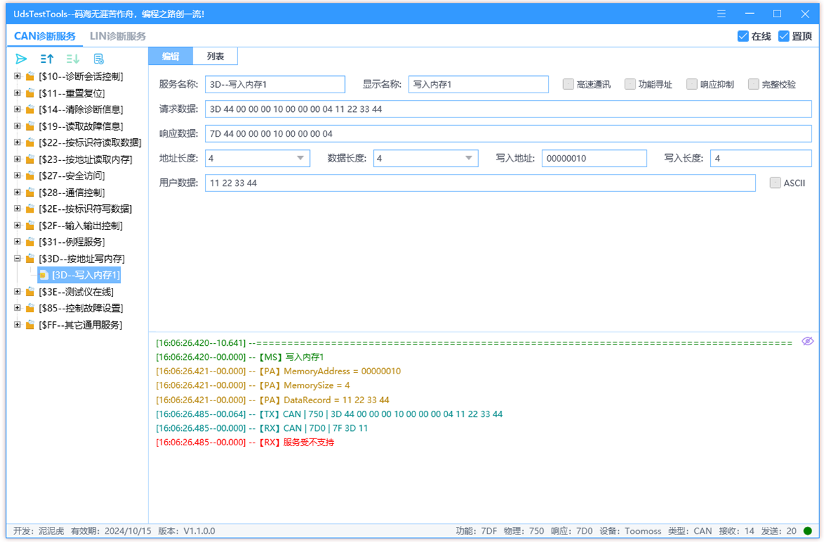Expand the $10--诊断会话控制 node
Viewport: 824px width, 542px height.
coord(17,76)
